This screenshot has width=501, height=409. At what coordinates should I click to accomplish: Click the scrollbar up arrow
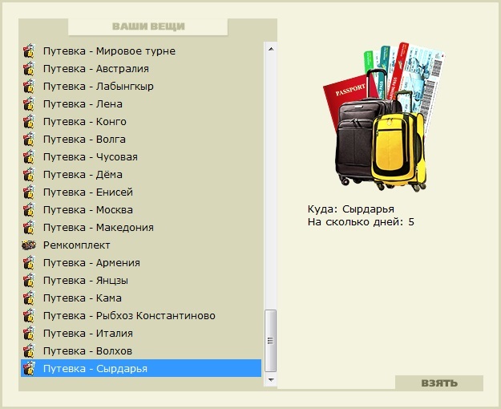pyautogui.click(x=271, y=49)
